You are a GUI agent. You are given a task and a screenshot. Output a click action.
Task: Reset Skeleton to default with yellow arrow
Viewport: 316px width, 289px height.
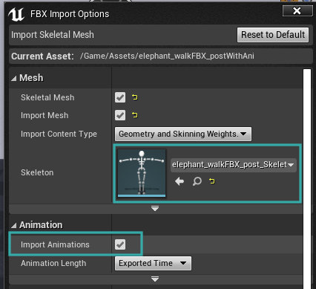(x=211, y=181)
